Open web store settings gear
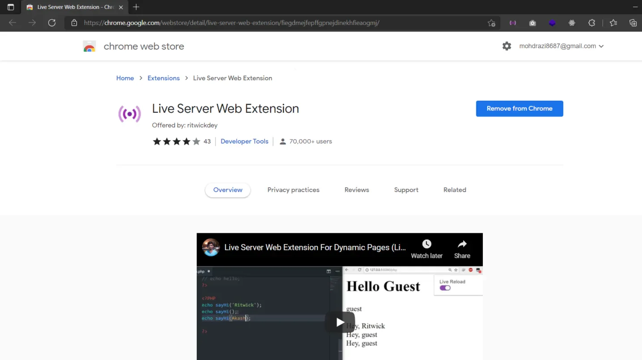 pos(507,46)
